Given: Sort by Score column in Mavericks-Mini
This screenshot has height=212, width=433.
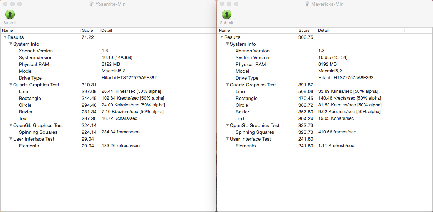Looking at the screenshot, I should (307, 30).
